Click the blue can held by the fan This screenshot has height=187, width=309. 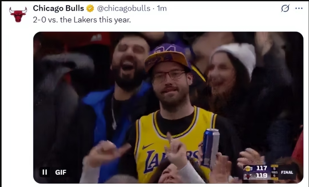(x=211, y=148)
